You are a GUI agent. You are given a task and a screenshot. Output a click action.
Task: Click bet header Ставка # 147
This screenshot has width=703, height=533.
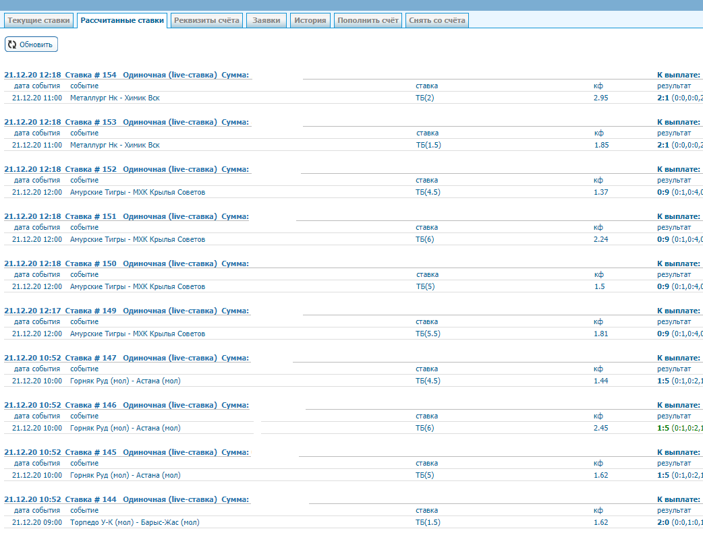click(x=90, y=358)
